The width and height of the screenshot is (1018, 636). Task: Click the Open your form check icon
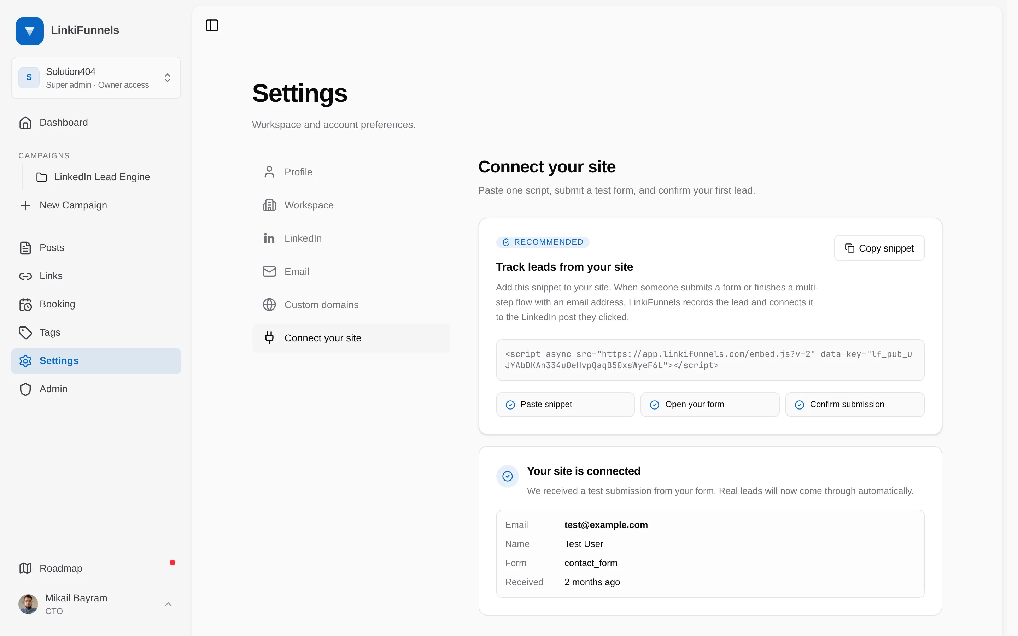coord(655,405)
